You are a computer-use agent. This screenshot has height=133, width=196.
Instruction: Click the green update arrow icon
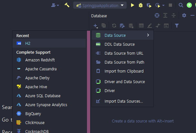[x=189, y=5]
